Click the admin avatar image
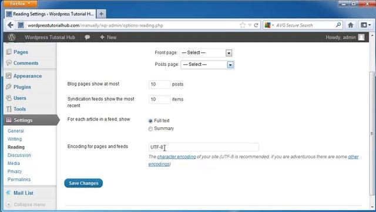The height and width of the screenshot is (212, 376). click(x=361, y=37)
